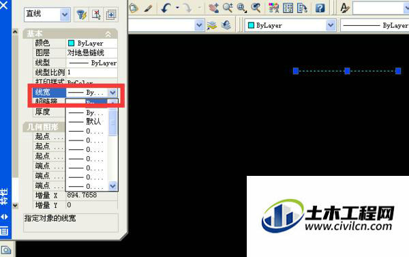Choose 默认 in the lineweight list
The image size is (409, 257).
tap(93, 121)
